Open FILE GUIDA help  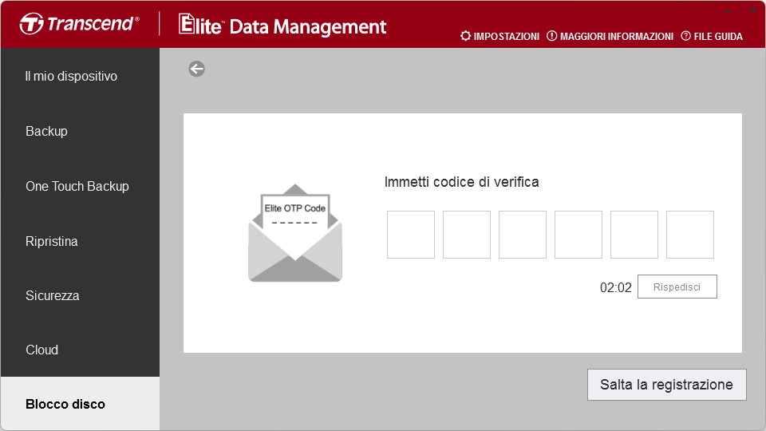(712, 36)
